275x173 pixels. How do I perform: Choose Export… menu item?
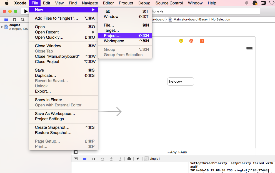click(64, 91)
